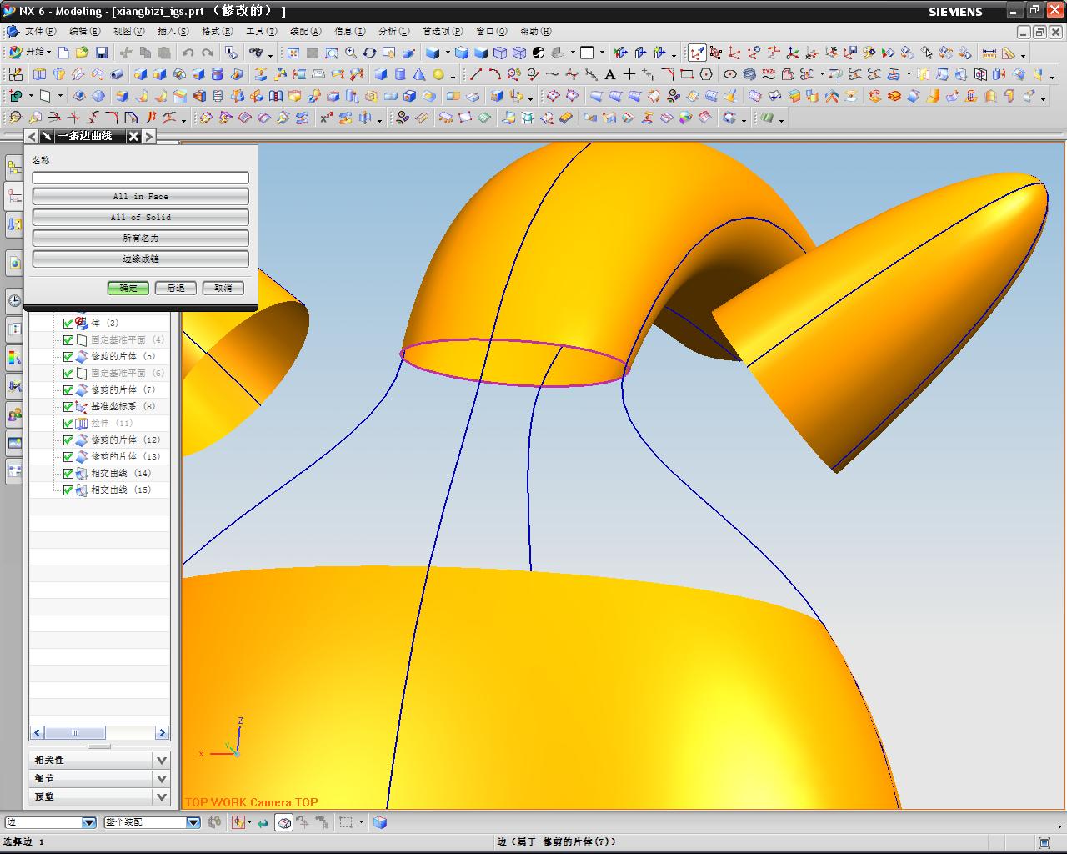Select the Rectangle curve tool

(x=687, y=74)
